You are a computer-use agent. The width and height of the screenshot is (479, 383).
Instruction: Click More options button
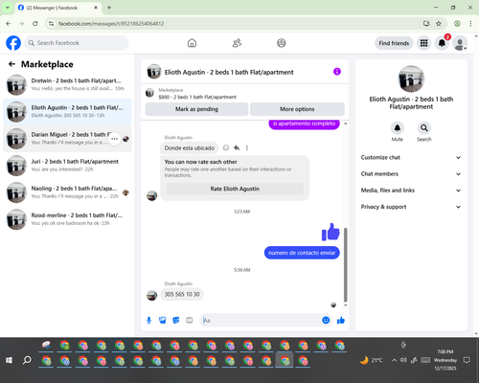pyautogui.click(x=297, y=109)
